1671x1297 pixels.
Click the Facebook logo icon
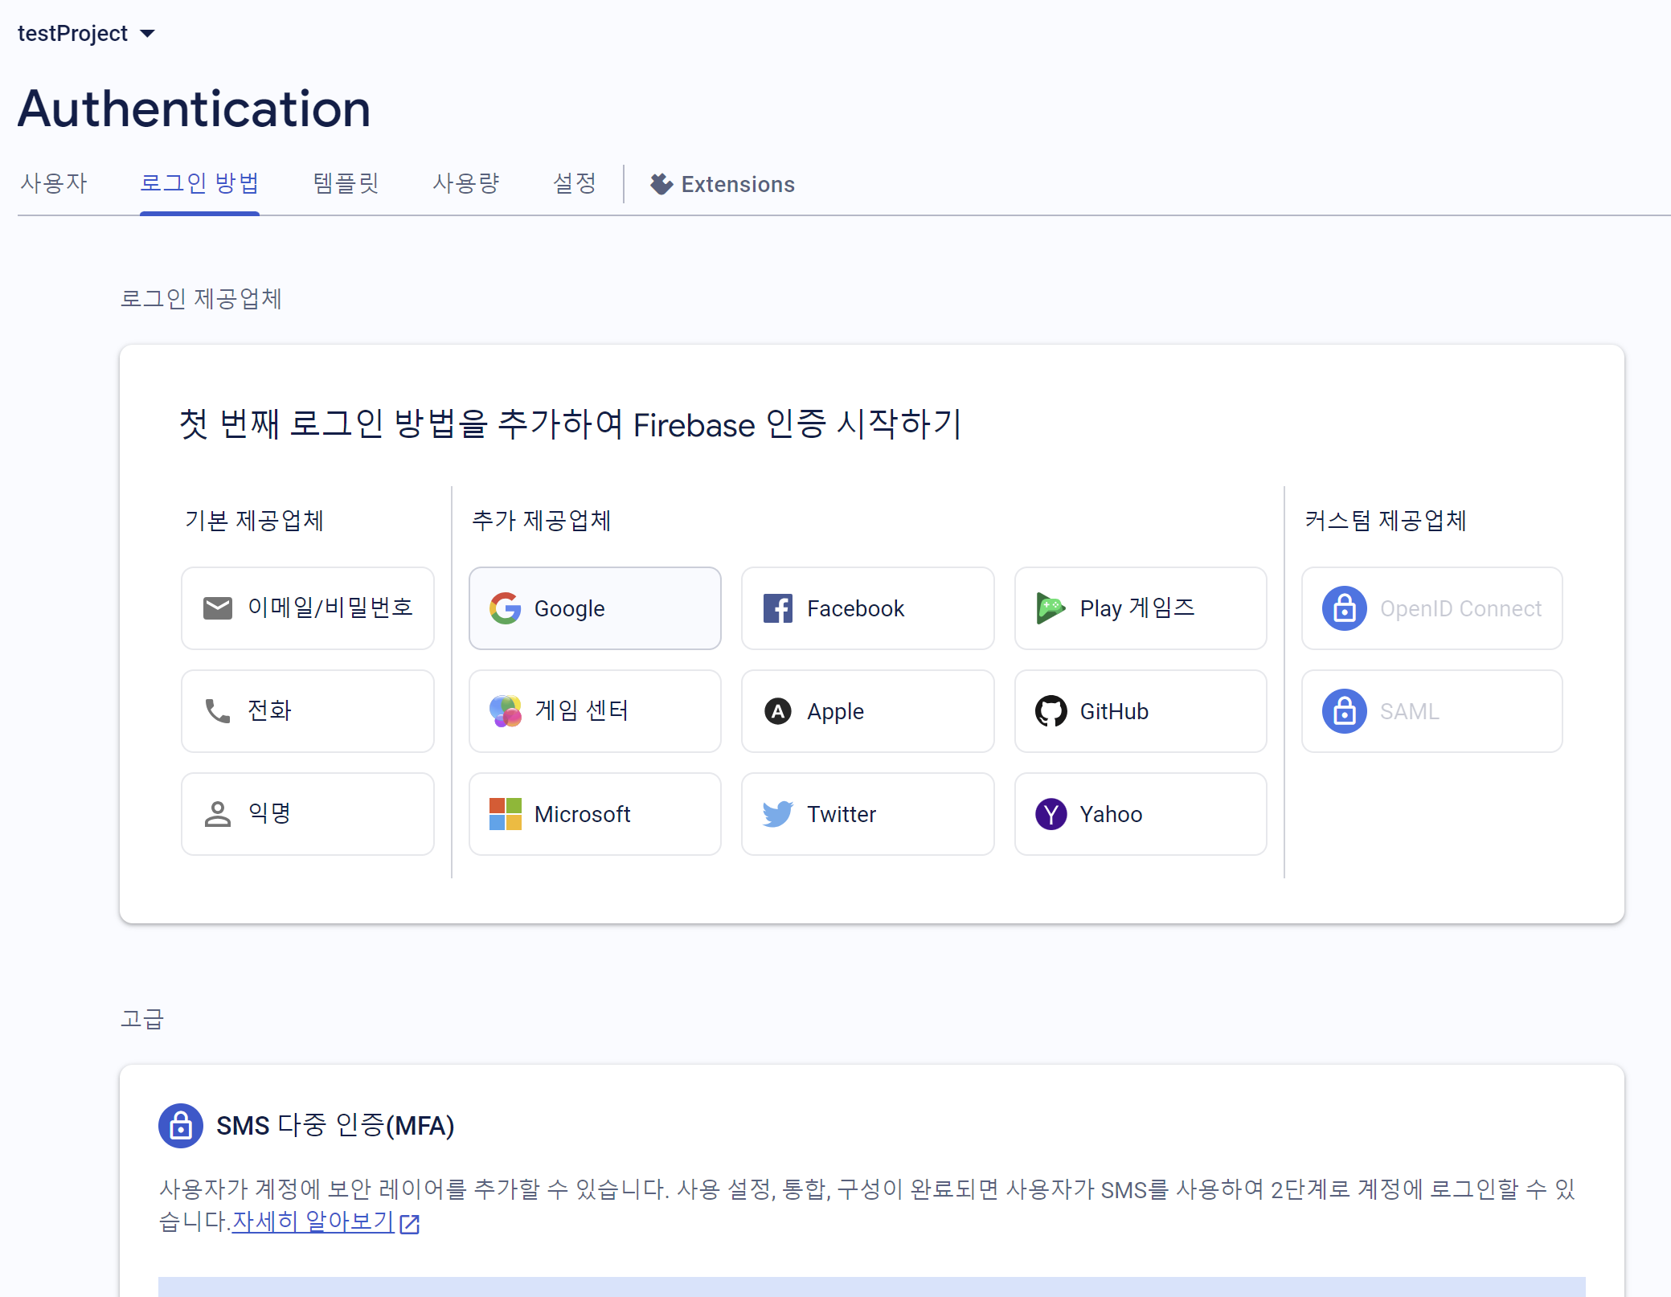[777, 608]
